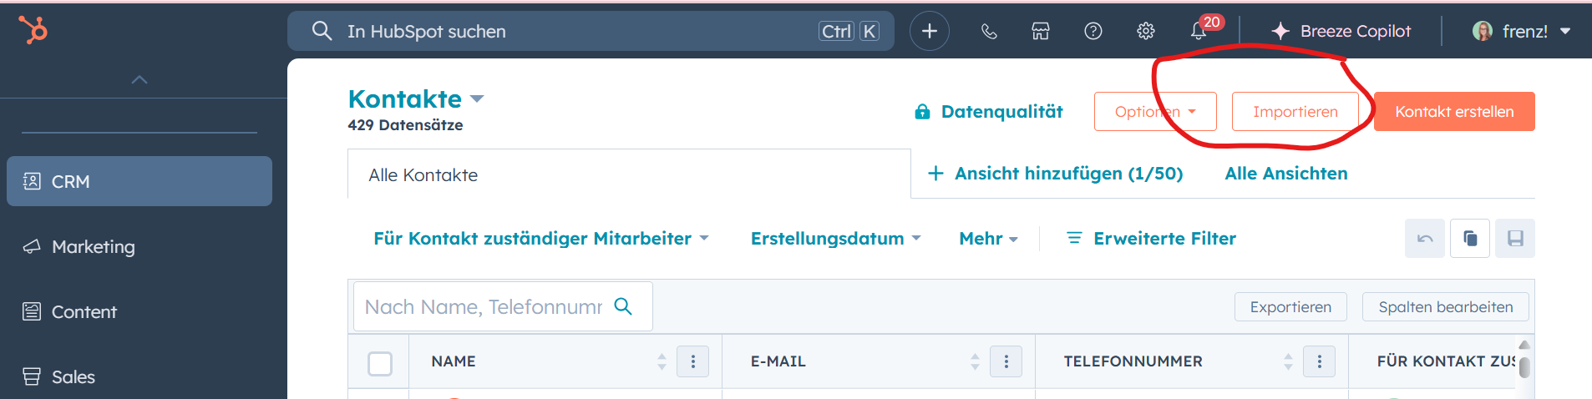Image resolution: width=1592 pixels, height=399 pixels.
Task: Open the help question mark icon
Action: tap(1093, 31)
